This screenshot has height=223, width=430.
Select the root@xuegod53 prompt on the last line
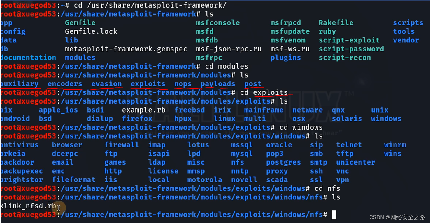click(28, 214)
